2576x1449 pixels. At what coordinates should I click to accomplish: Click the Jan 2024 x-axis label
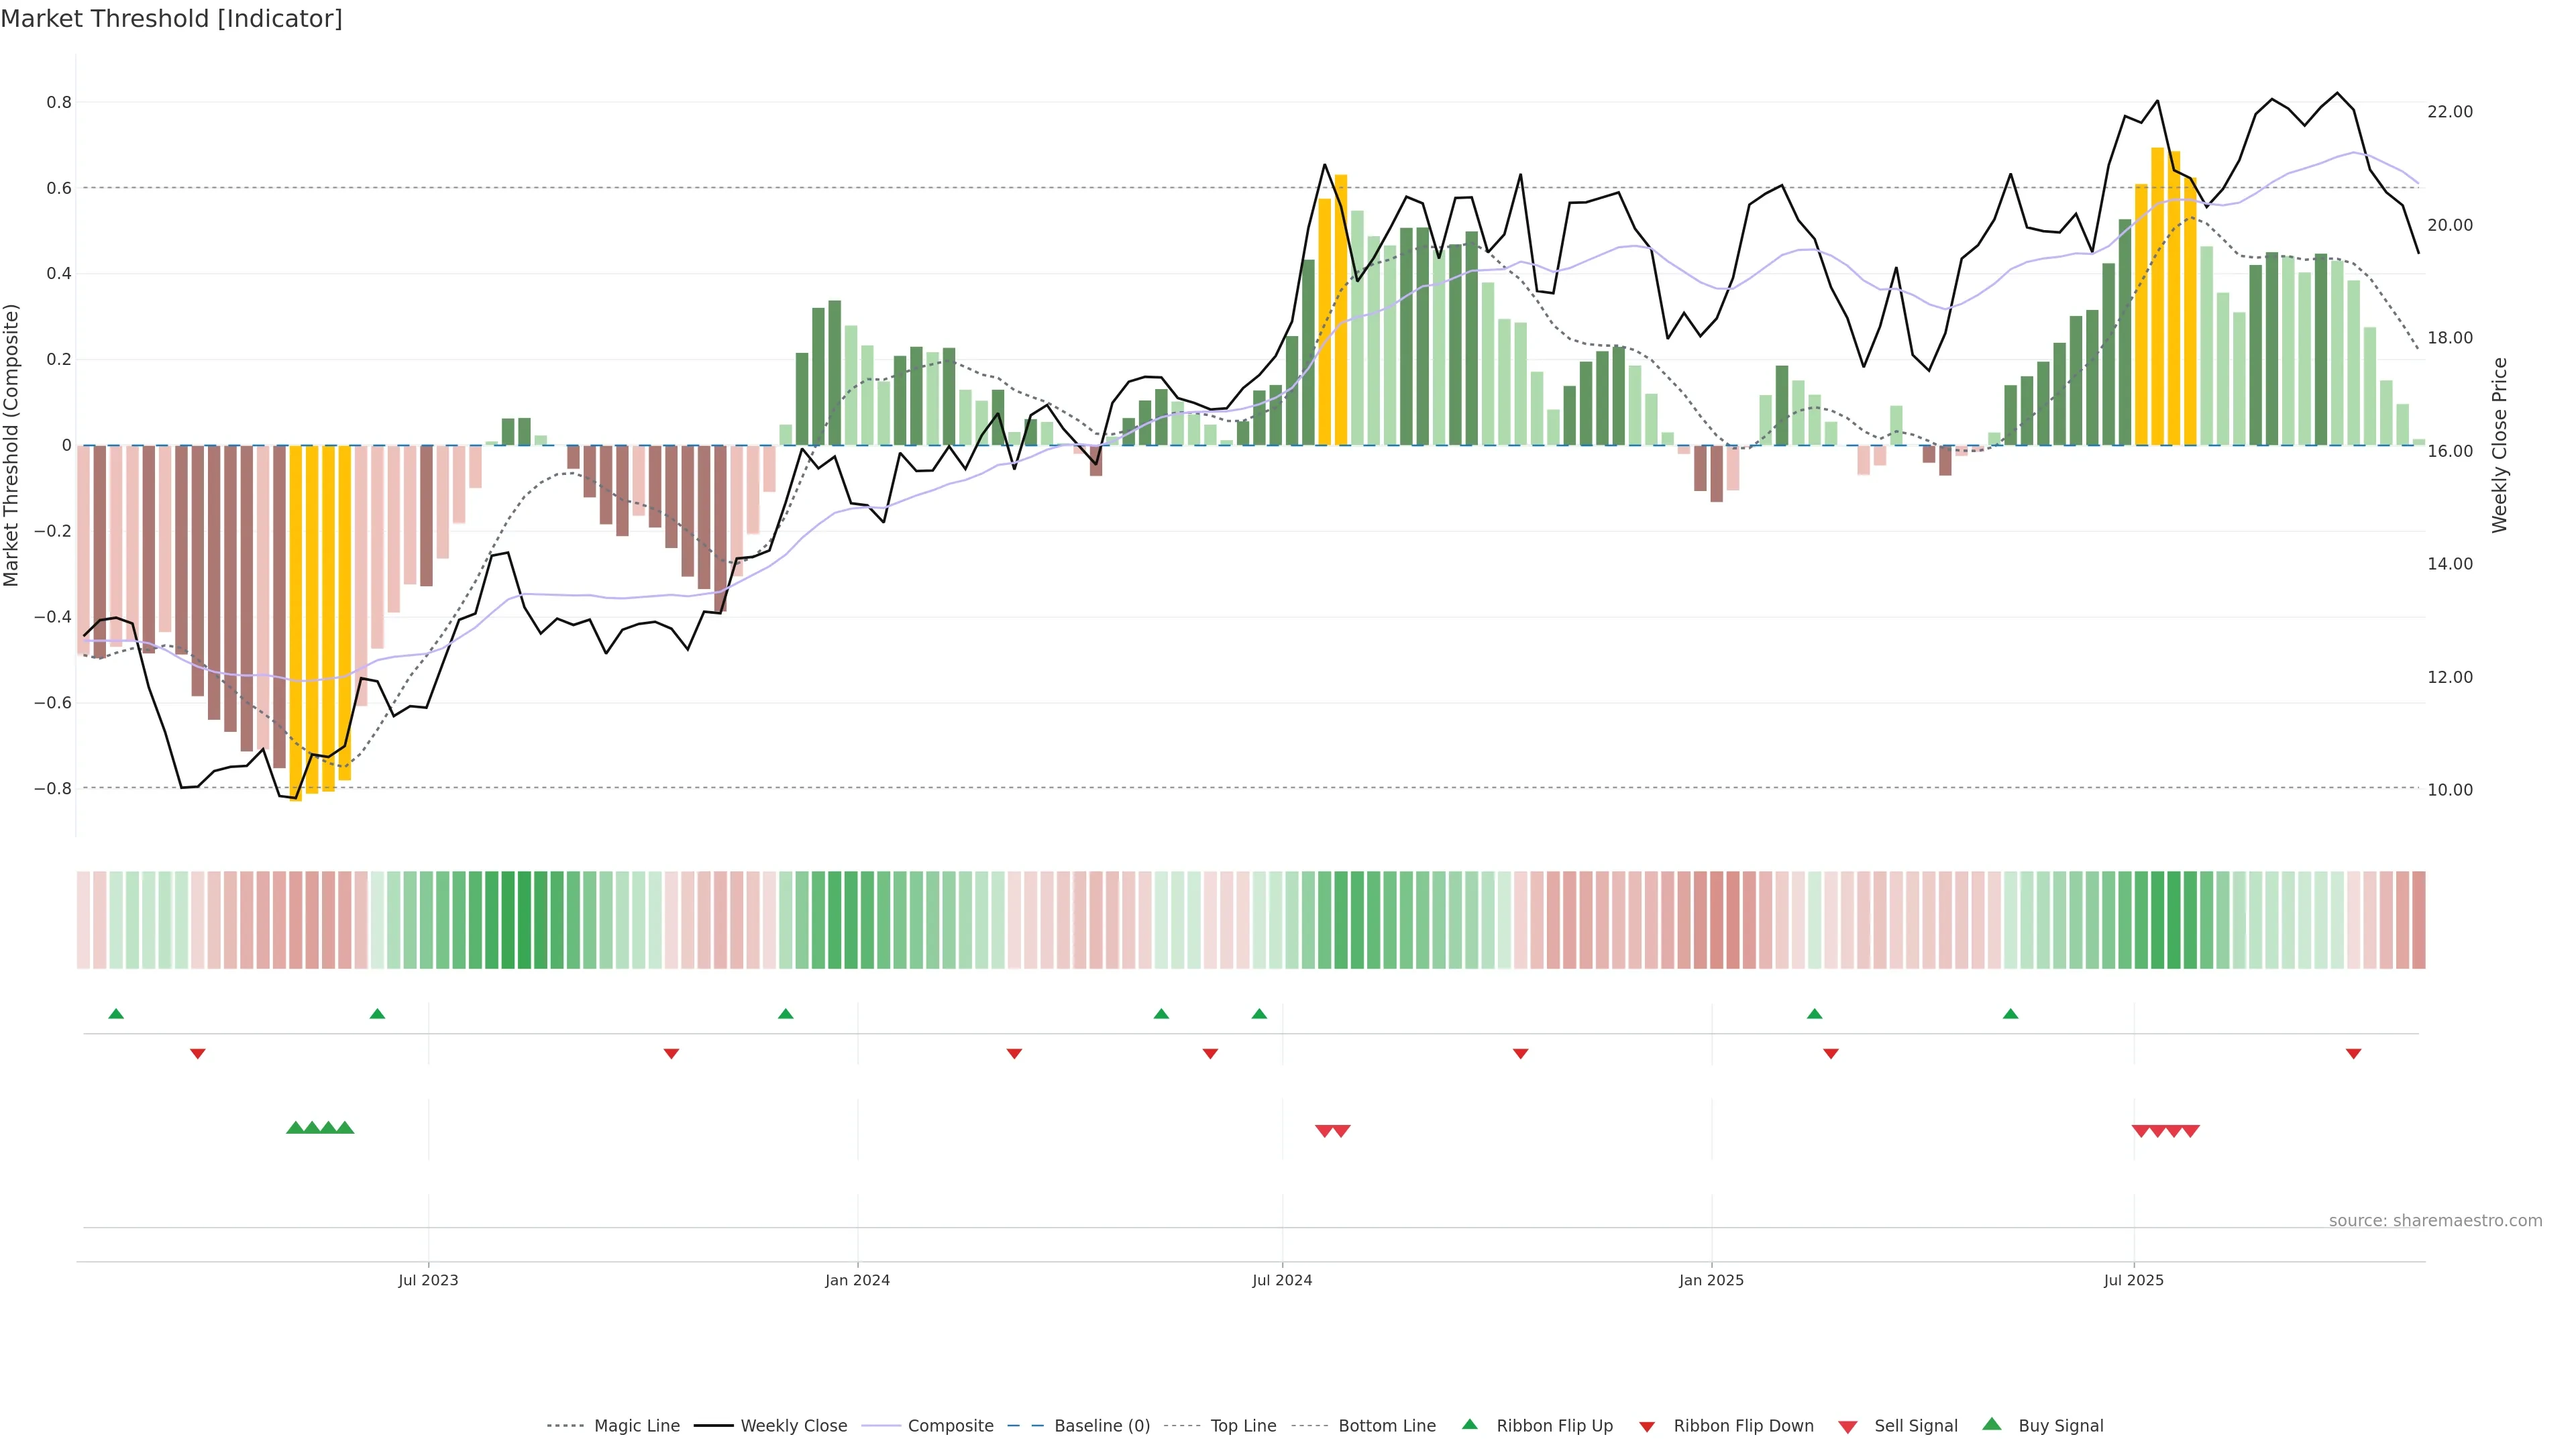(857, 1280)
